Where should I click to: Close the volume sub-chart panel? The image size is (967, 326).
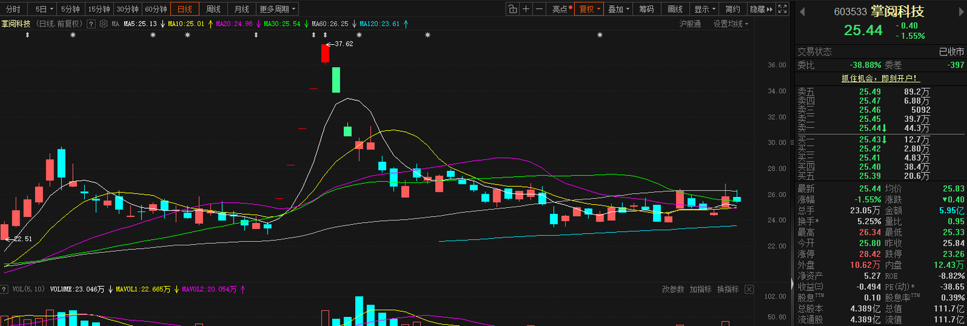click(749, 289)
